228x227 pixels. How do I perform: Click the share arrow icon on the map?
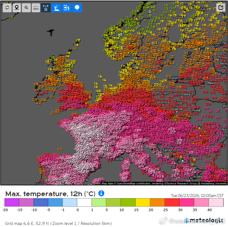coord(221,7)
